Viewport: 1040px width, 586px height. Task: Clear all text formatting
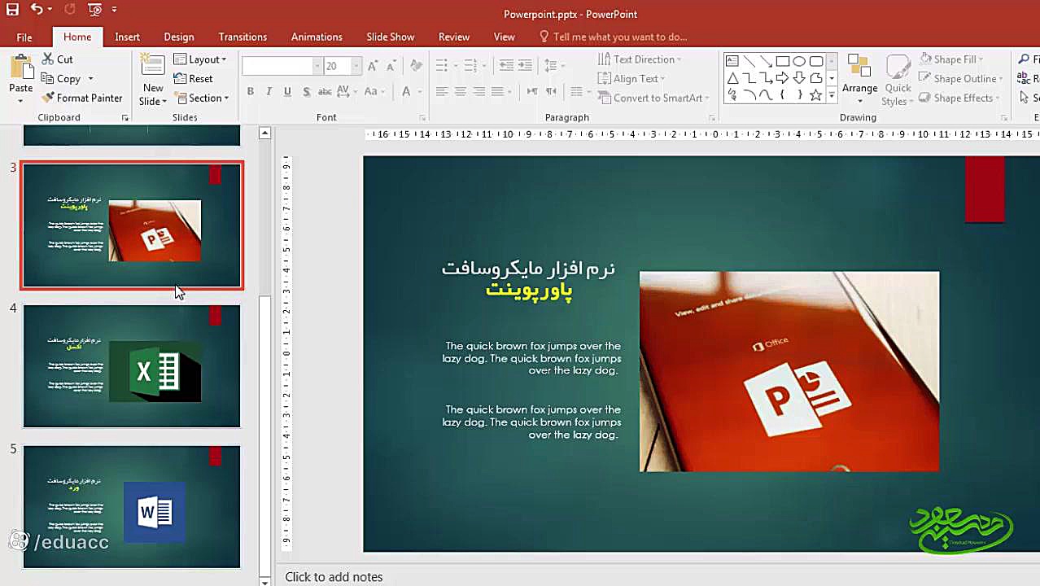click(417, 66)
